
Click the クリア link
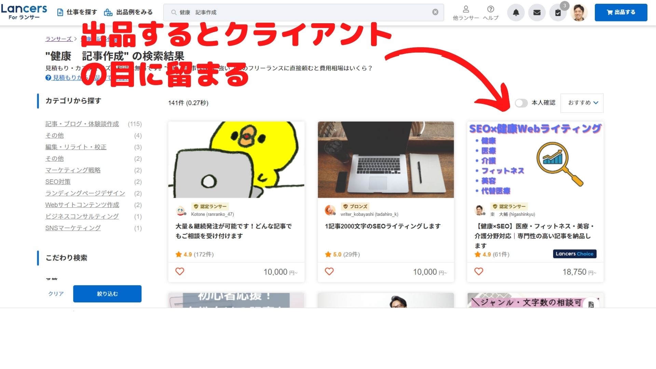point(56,294)
